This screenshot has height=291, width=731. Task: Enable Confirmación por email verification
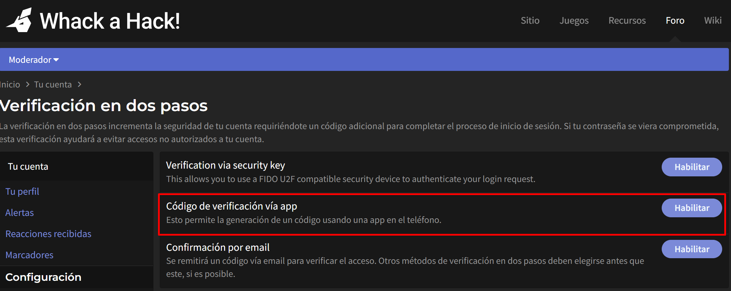click(691, 249)
